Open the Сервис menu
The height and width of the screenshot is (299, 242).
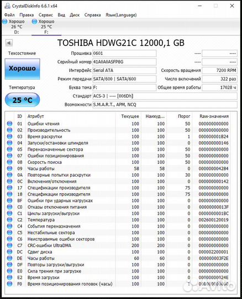[46, 15]
